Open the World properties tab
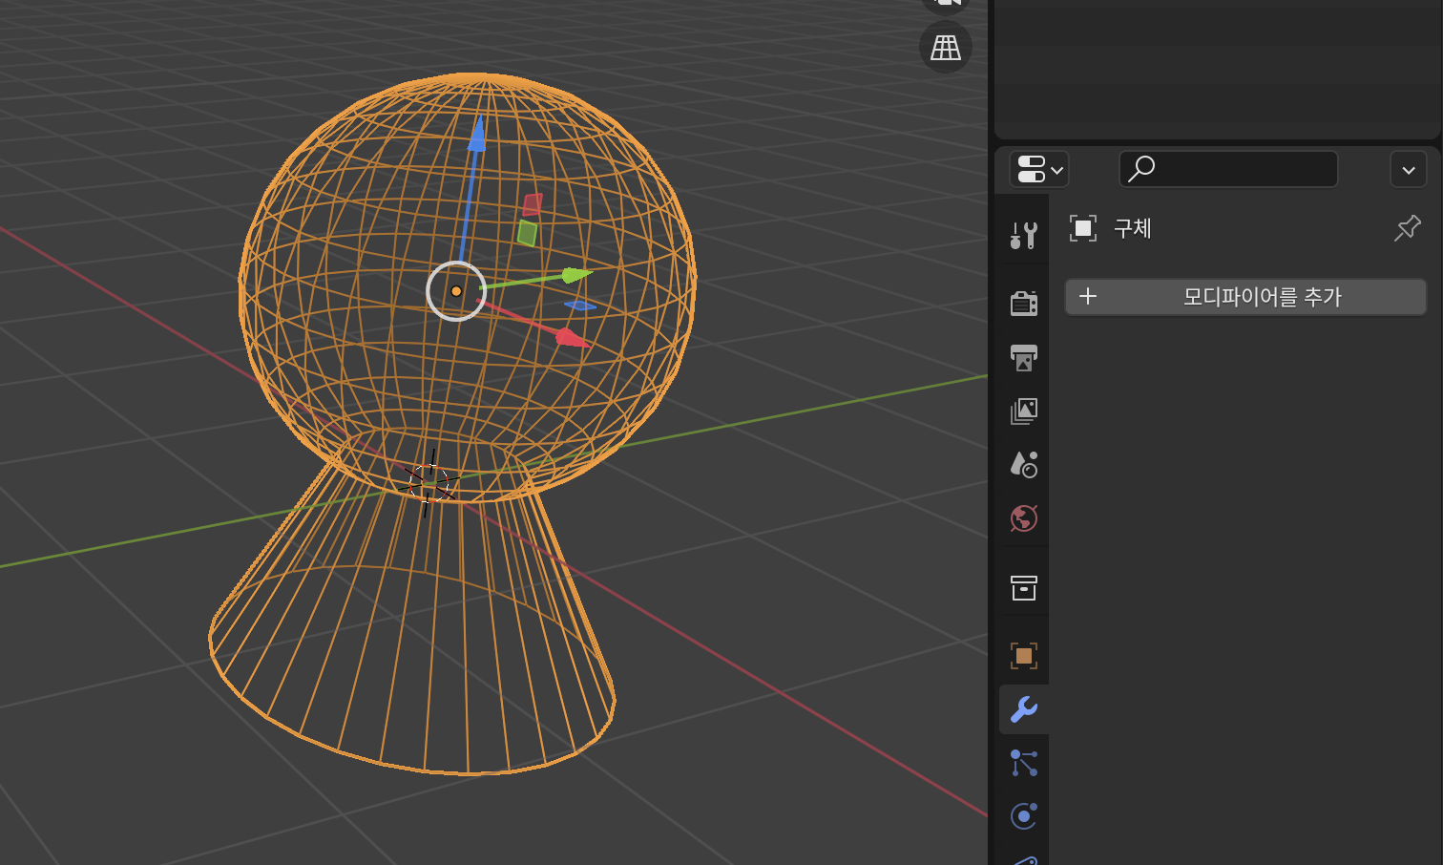 [1024, 518]
